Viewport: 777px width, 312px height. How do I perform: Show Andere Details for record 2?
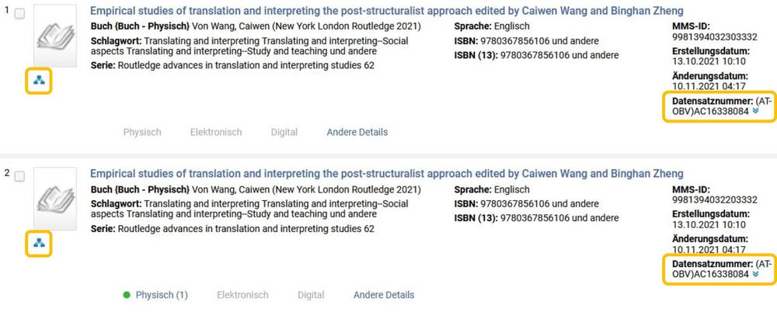[x=384, y=295]
